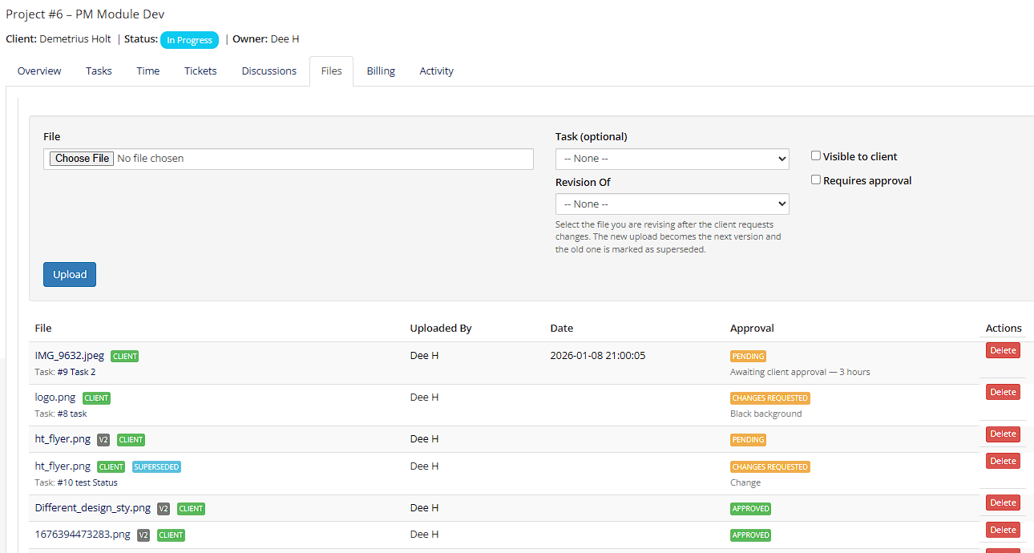The width and height of the screenshot is (1034, 553).
Task: Open the #9 Task 2 link
Action: point(76,372)
